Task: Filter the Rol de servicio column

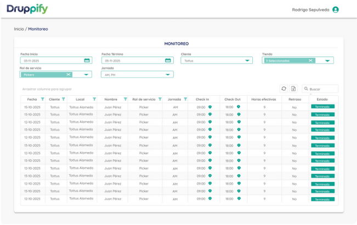Action: tap(160, 99)
